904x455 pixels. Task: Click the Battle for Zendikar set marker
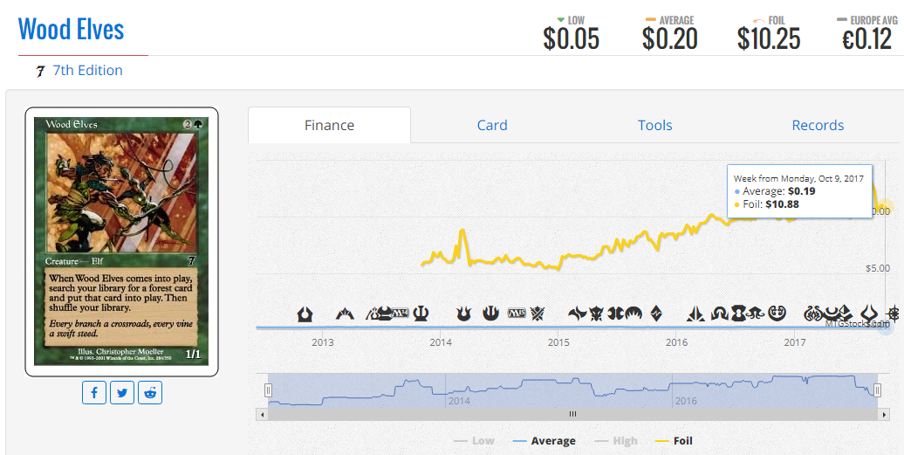656,314
